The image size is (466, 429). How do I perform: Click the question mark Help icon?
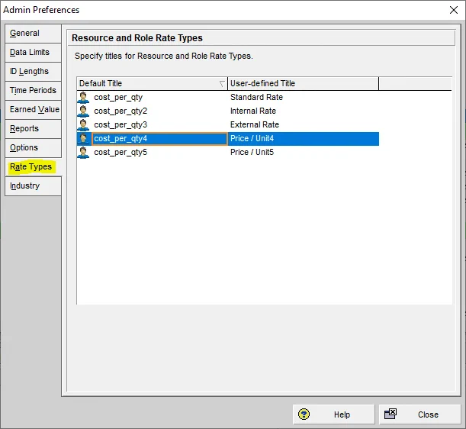[x=304, y=414]
